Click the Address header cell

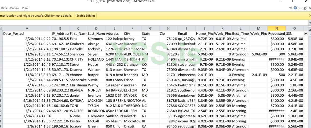click(114, 34)
